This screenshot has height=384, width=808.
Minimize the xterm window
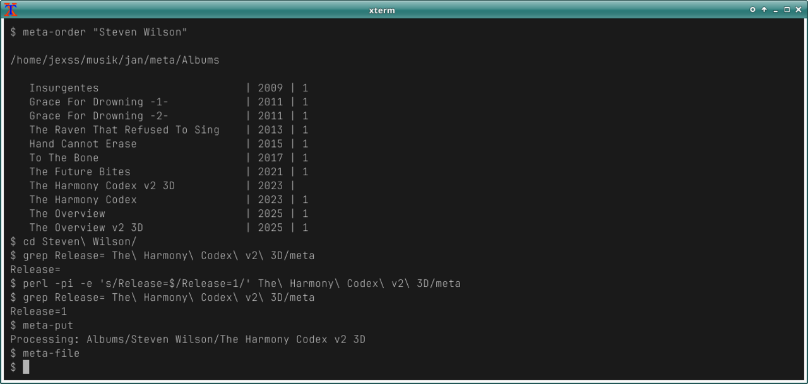(775, 9)
